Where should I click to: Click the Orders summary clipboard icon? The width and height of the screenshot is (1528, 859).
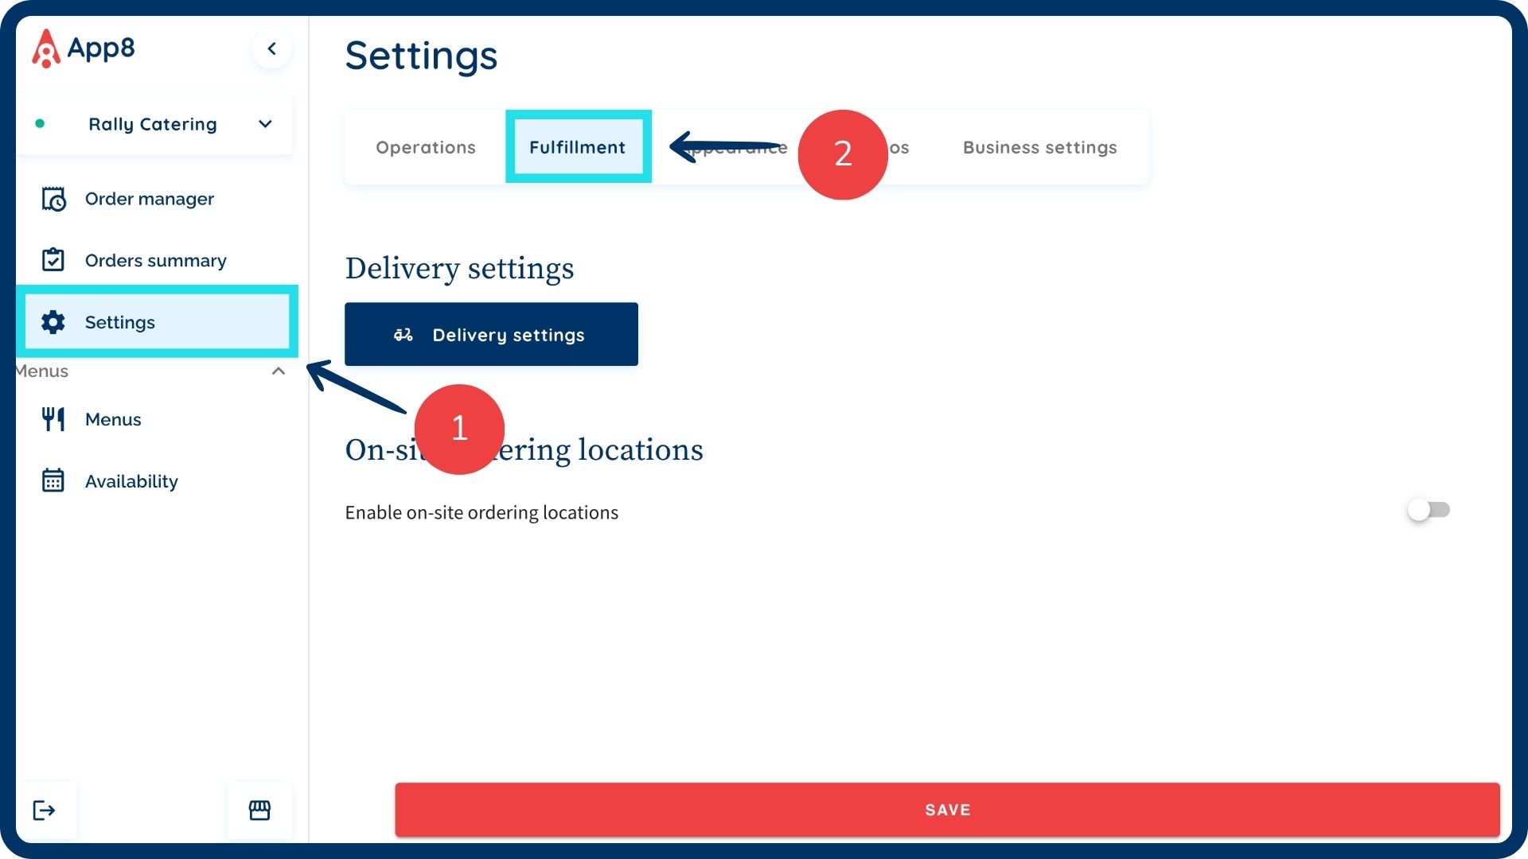[x=53, y=260]
